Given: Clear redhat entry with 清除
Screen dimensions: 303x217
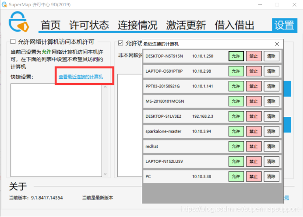Looking at the screenshot, I should coord(271,146).
